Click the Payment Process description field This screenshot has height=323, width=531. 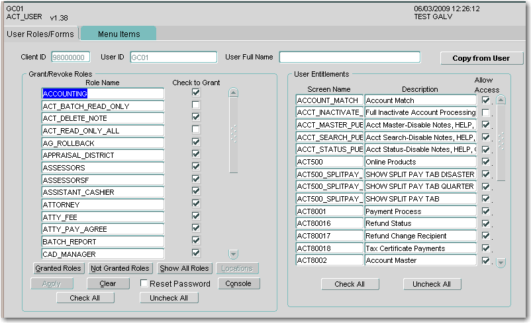pyautogui.click(x=420, y=211)
